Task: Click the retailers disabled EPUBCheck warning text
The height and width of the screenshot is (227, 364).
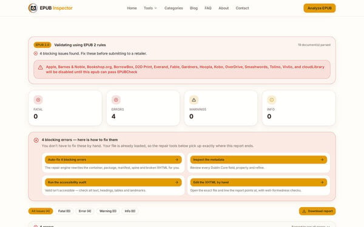Action: click(x=185, y=69)
